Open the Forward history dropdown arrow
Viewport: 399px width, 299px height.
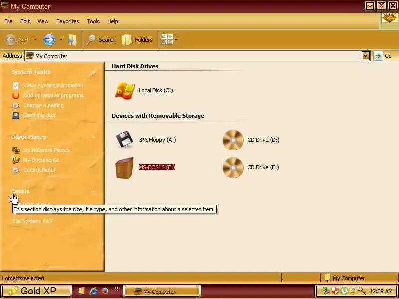[x=61, y=40]
